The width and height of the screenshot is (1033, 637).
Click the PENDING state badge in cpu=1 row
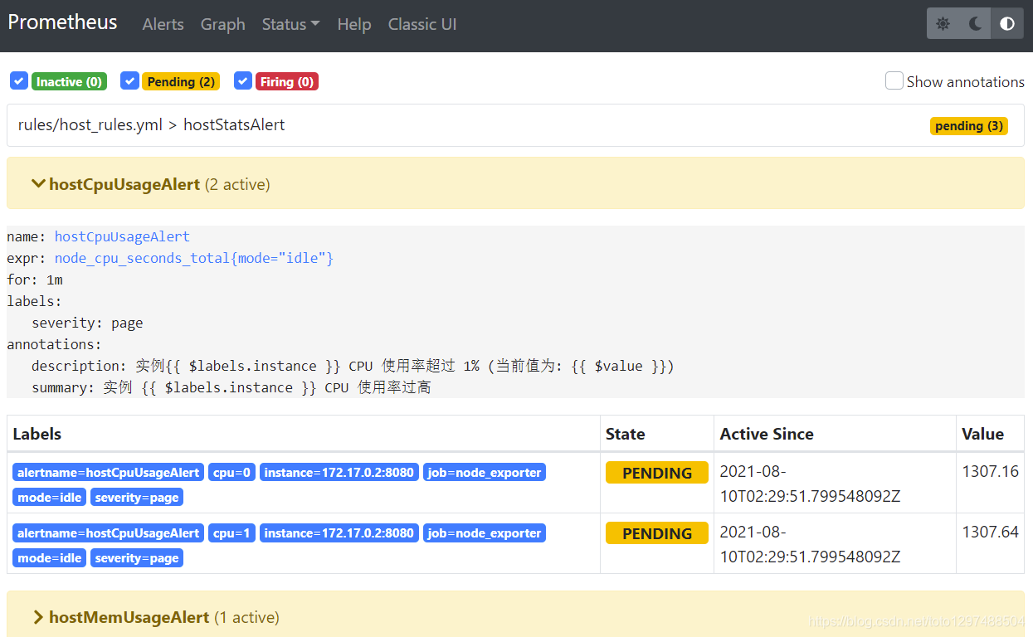[657, 533]
